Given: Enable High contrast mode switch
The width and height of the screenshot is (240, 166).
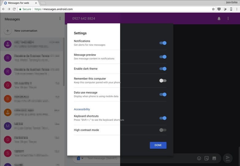Looking at the screenshot, I should click(163, 130).
